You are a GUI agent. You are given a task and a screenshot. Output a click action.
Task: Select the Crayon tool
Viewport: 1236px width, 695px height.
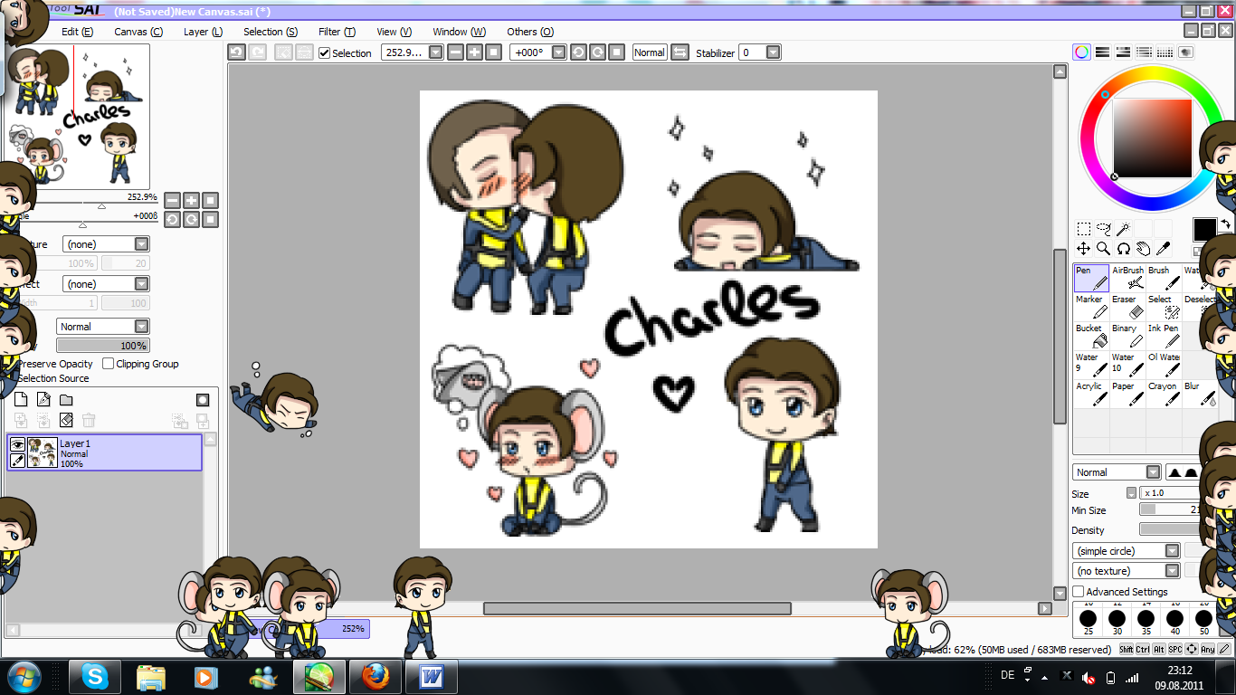1164,394
